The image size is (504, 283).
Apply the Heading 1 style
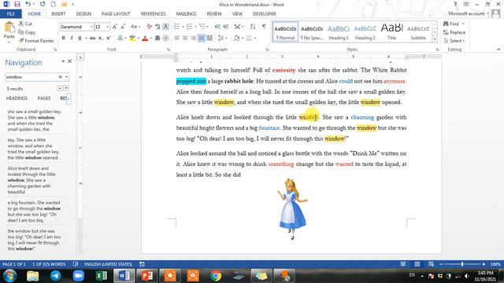pyautogui.click(x=339, y=32)
